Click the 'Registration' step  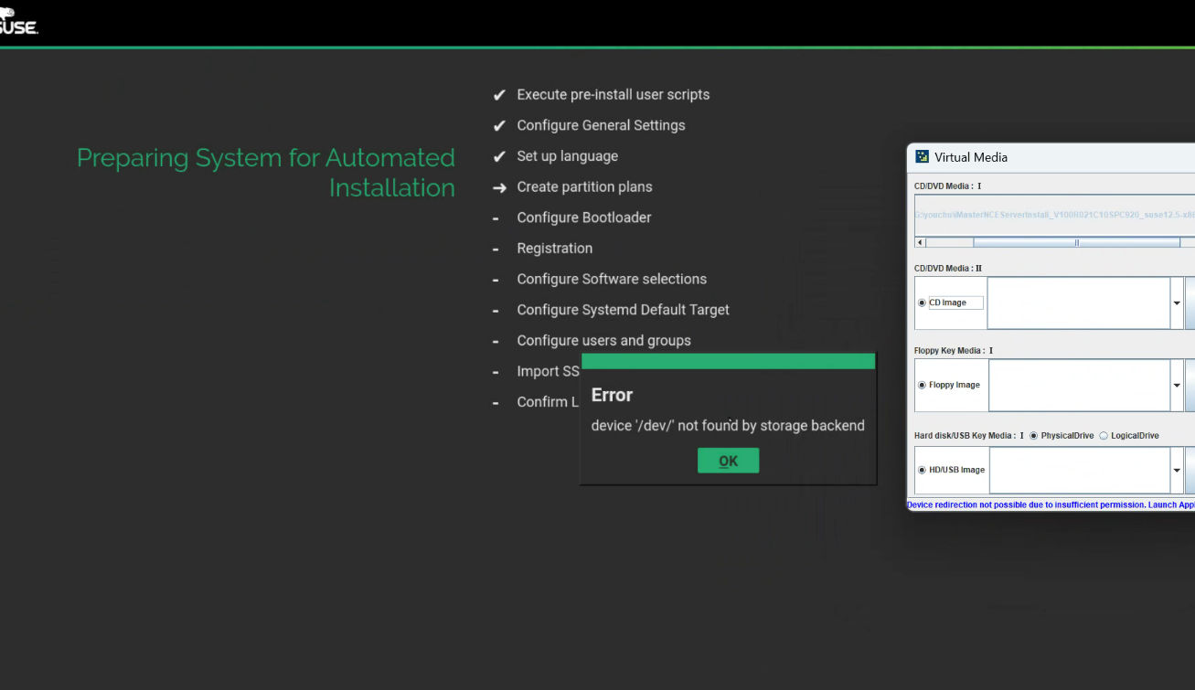coord(555,249)
